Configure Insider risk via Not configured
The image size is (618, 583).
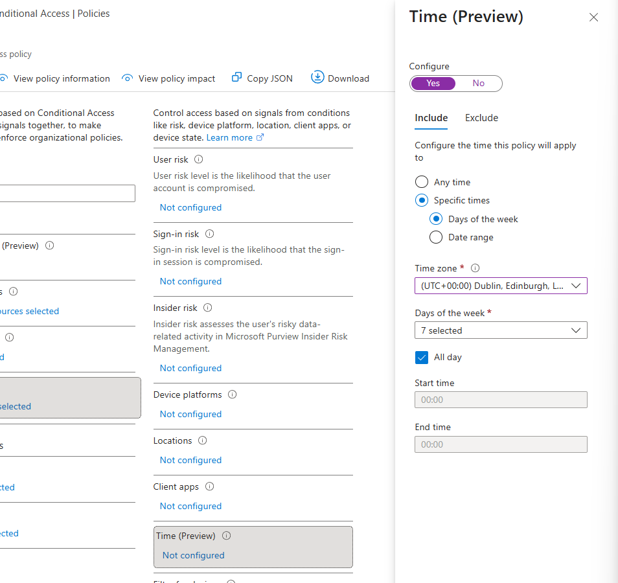coord(190,368)
